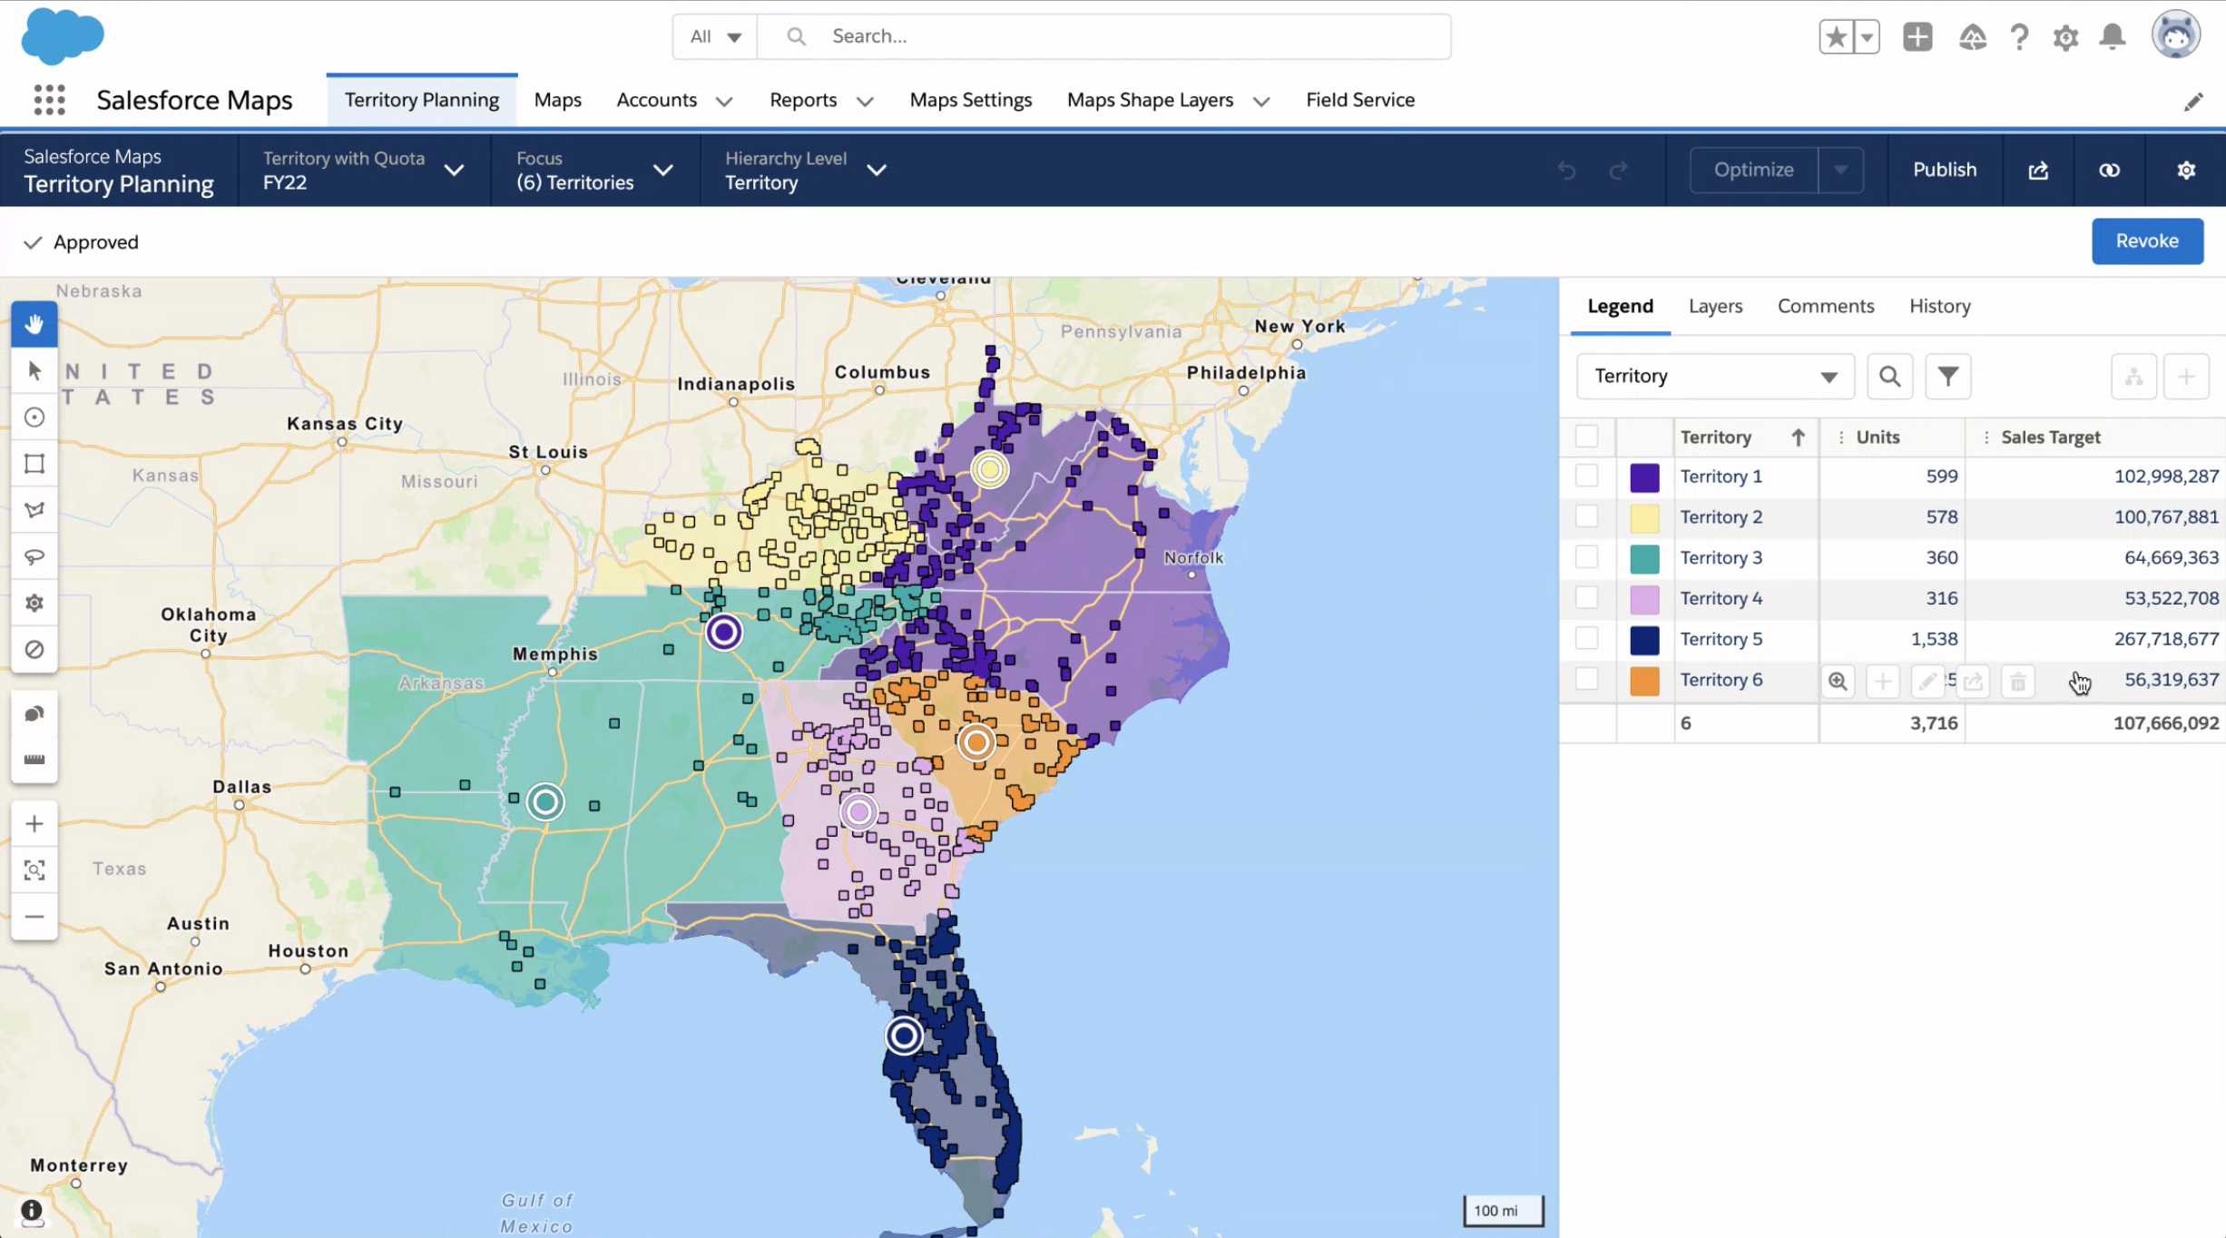Image resolution: width=2226 pixels, height=1238 pixels.
Task: Zoom in on the map
Action: pyautogui.click(x=34, y=824)
